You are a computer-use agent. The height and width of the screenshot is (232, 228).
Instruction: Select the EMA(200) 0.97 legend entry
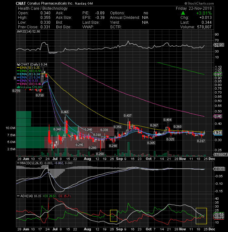pyautogui.click(x=31, y=71)
